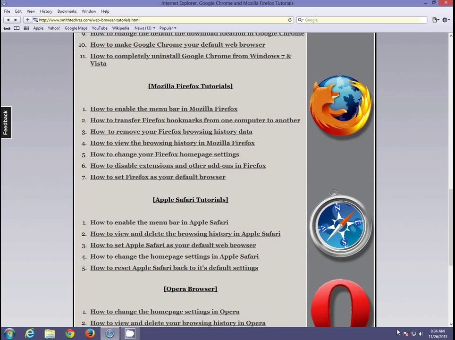Click the address bar URL field

(162, 20)
